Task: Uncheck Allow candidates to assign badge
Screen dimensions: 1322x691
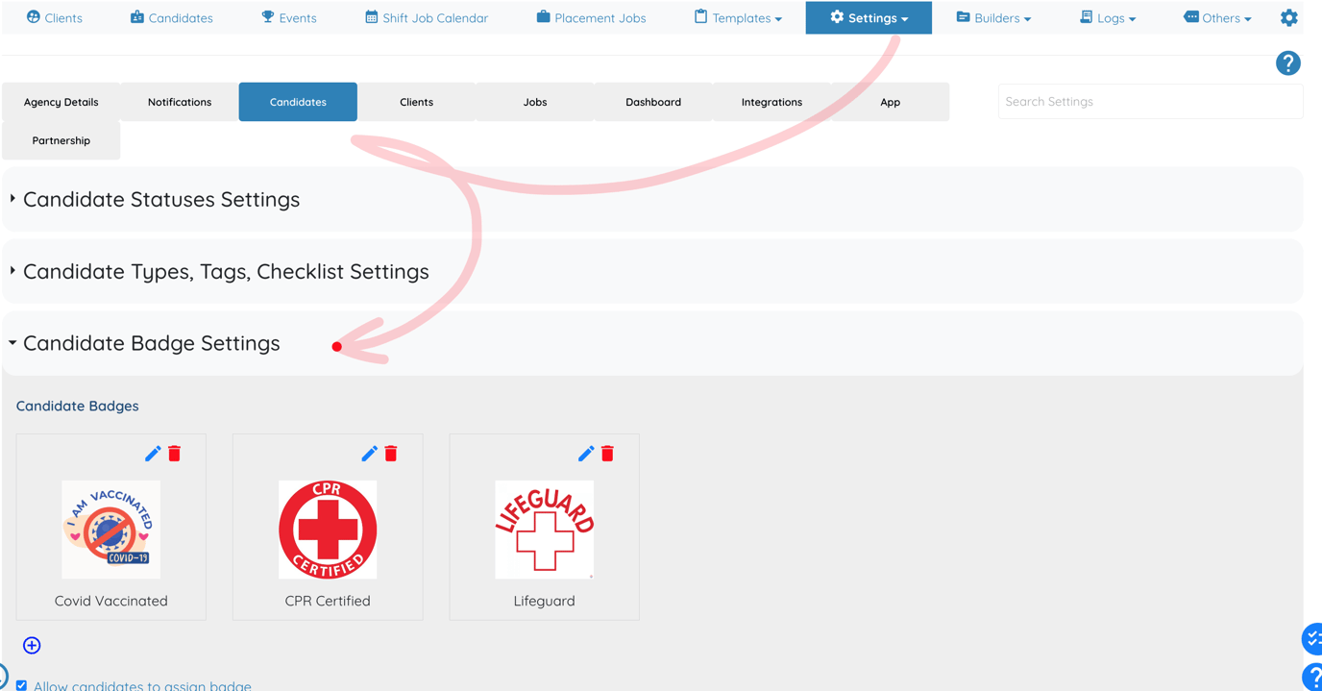Action: click(21, 684)
